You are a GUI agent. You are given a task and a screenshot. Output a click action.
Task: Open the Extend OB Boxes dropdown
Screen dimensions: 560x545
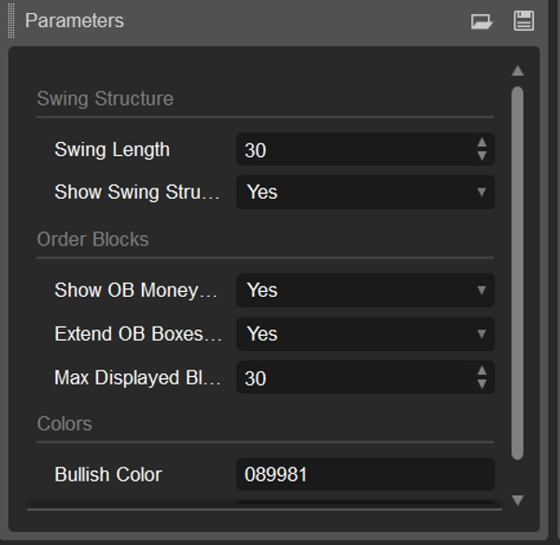coord(365,334)
